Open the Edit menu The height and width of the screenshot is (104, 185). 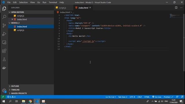[15, 2]
